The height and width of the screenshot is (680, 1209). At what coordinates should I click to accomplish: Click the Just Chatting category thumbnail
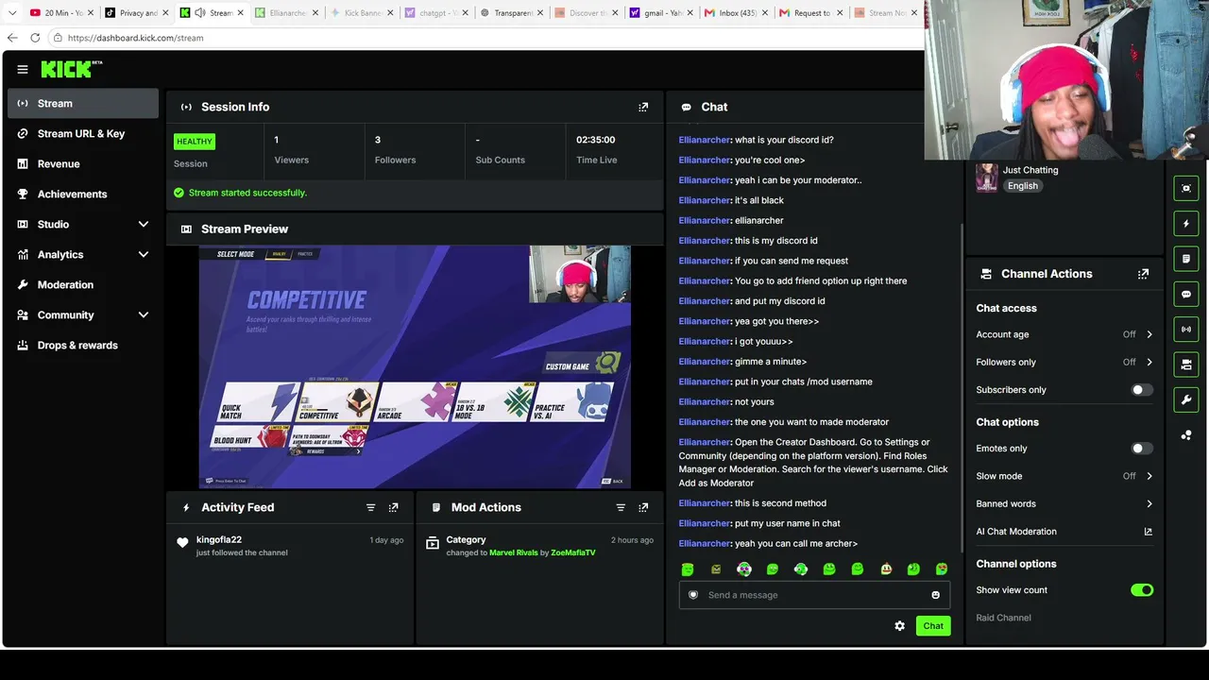[987, 178]
